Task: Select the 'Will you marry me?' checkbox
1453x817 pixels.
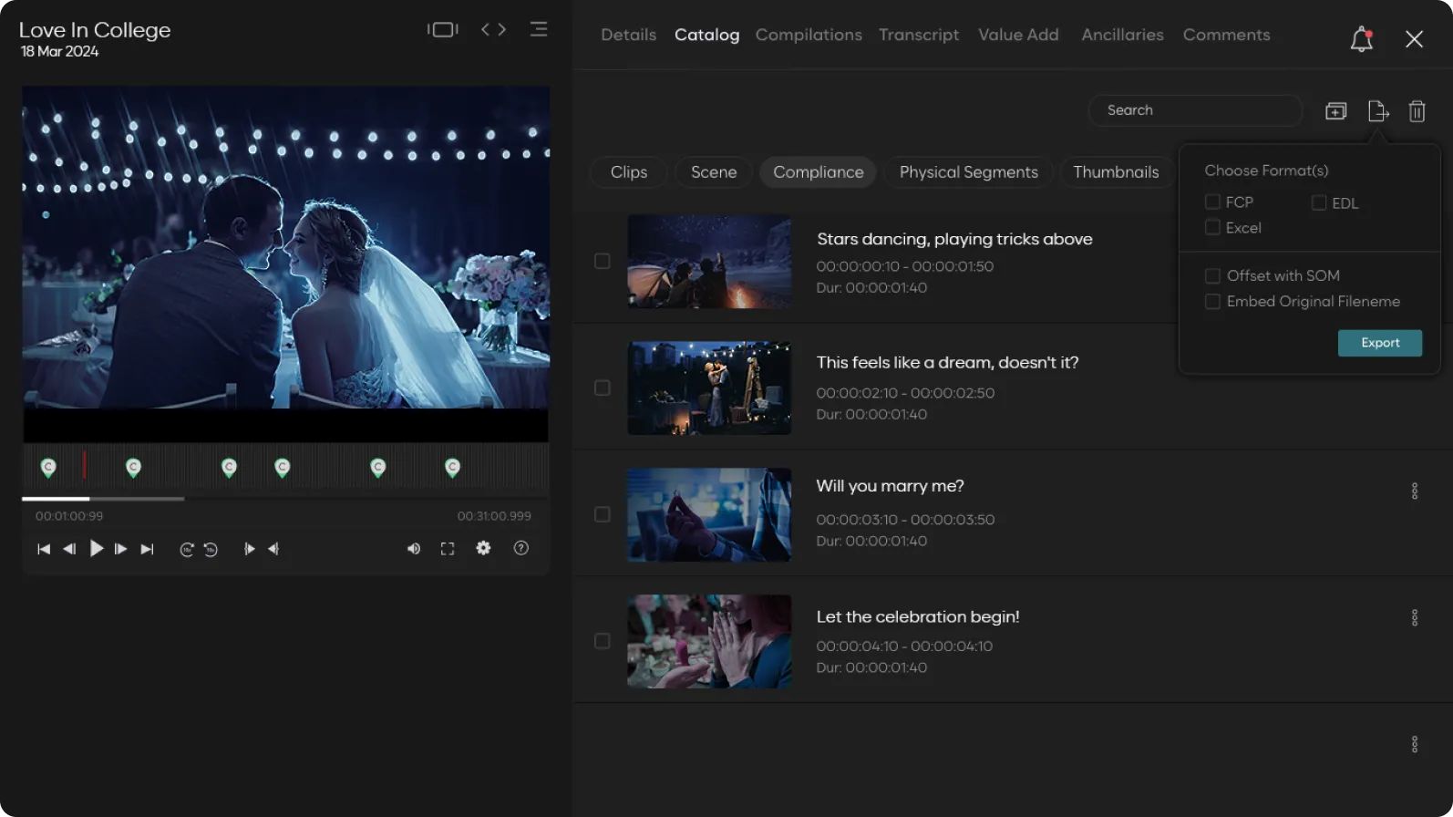Action: point(603,514)
